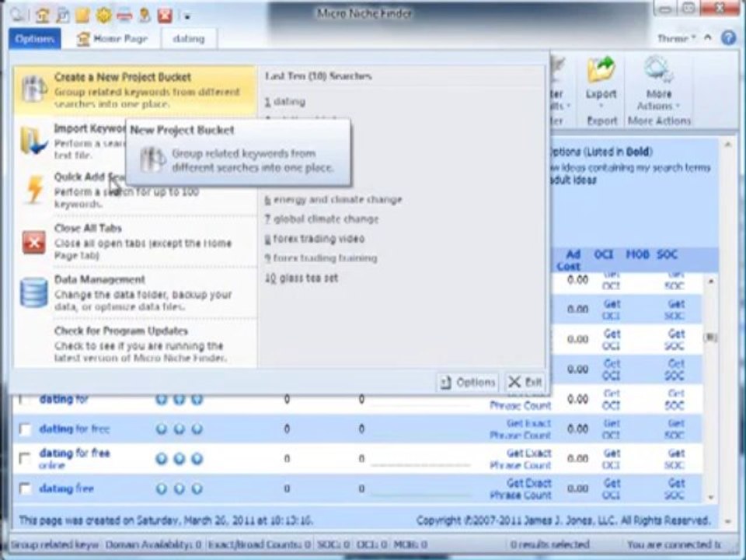Screen dimensions: 746x560
Task: Click the document search icon in quick access toolbar
Action: coord(62,16)
